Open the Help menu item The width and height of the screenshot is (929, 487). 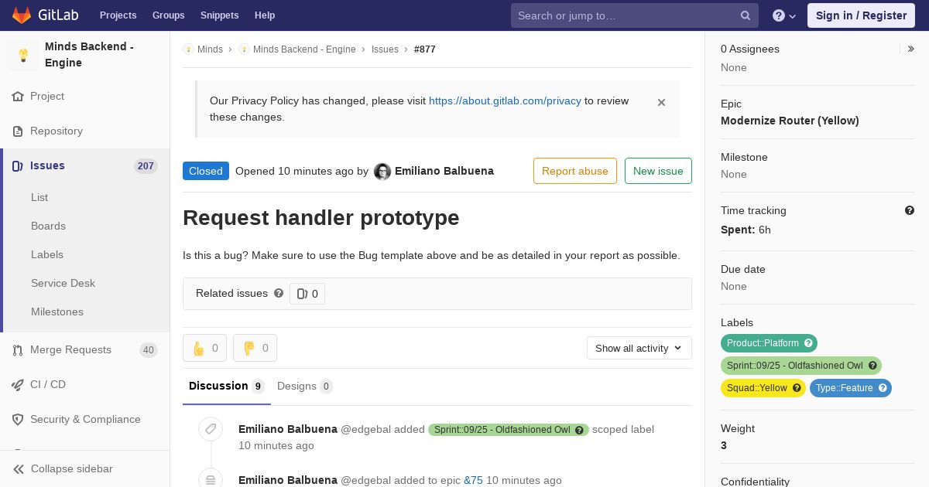pos(265,15)
